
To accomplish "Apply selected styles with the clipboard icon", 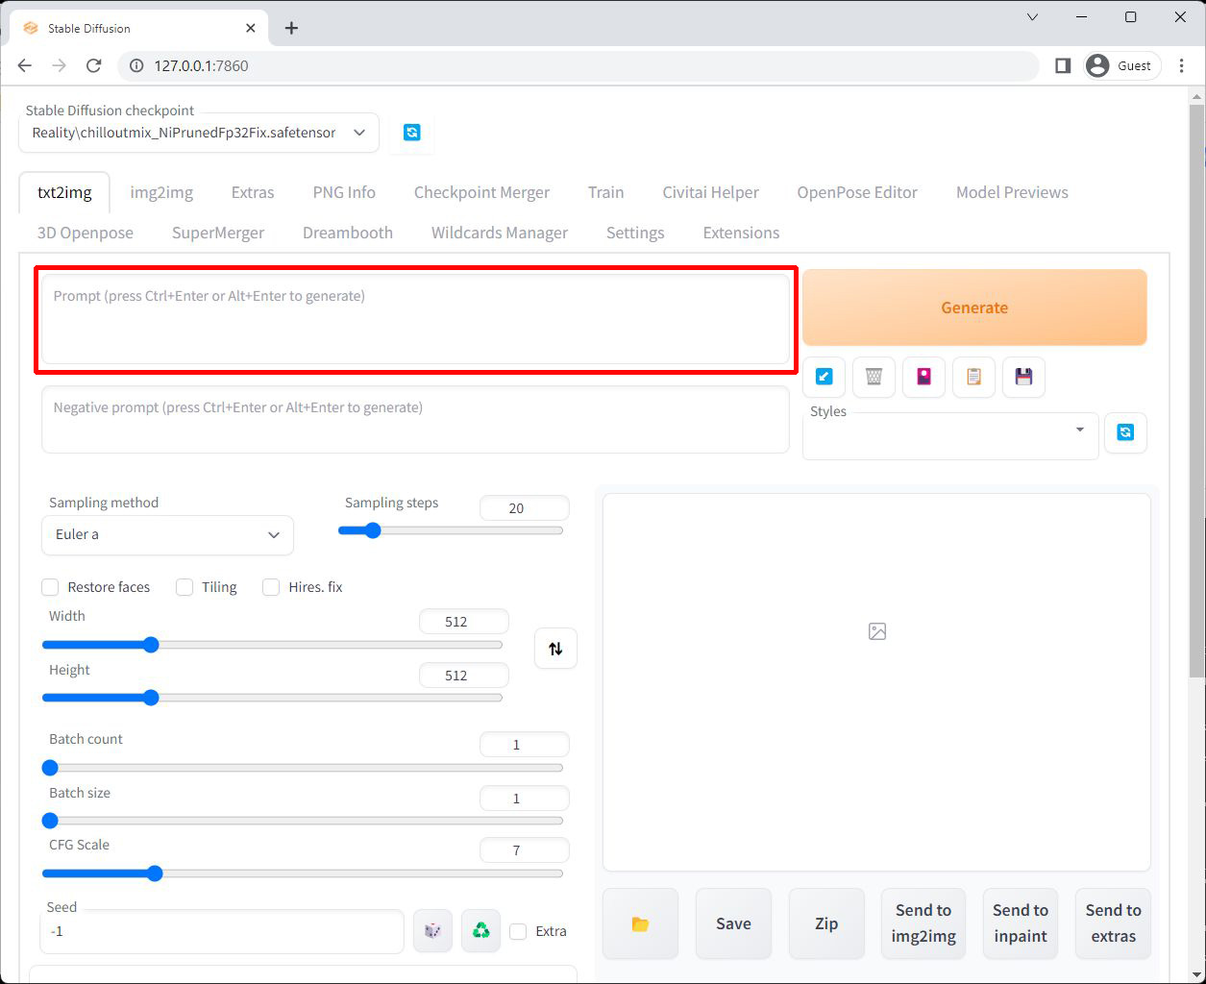I will pos(973,377).
